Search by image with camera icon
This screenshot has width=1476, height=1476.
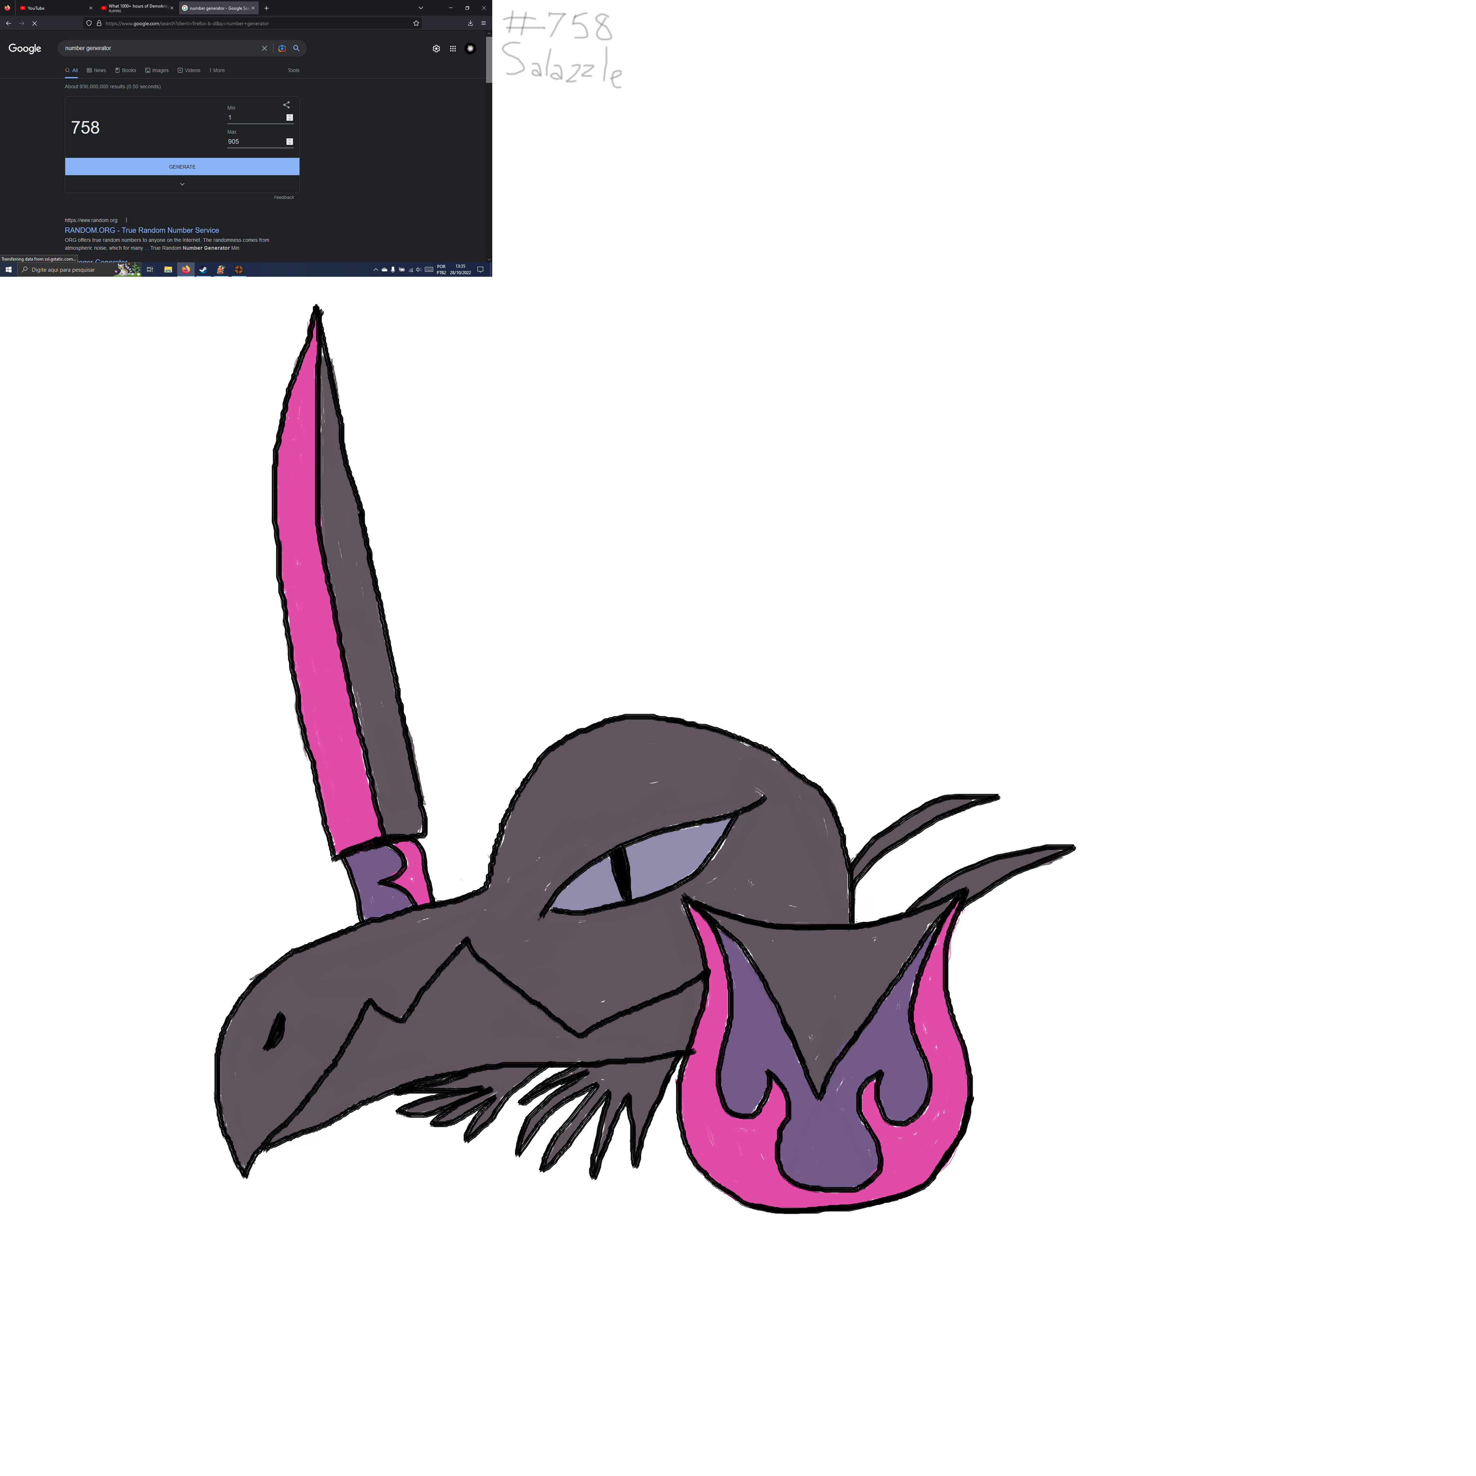tap(282, 48)
